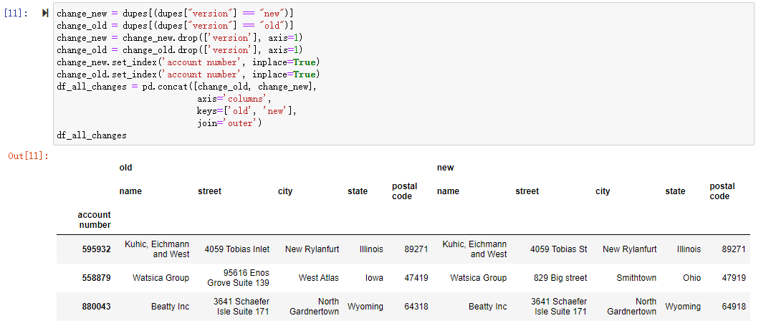This screenshot has height=331, width=761.
Task: Click the '829 Big street' cell
Action: (560, 278)
